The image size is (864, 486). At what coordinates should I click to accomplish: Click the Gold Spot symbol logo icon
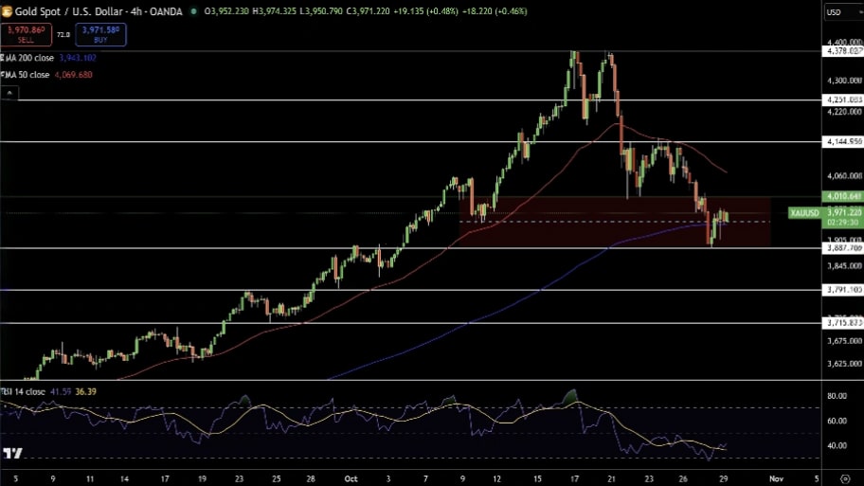8,11
